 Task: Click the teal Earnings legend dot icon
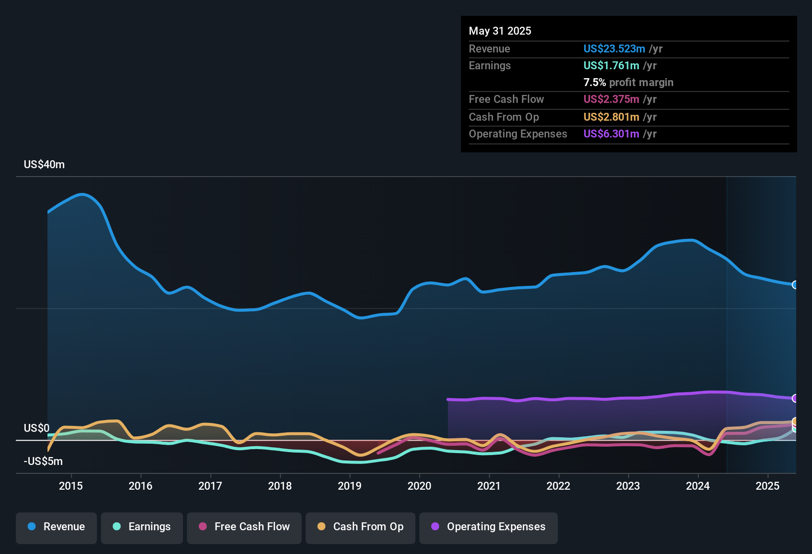tap(117, 527)
